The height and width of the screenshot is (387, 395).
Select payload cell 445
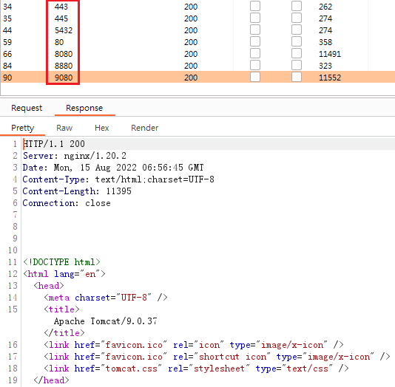pos(61,18)
